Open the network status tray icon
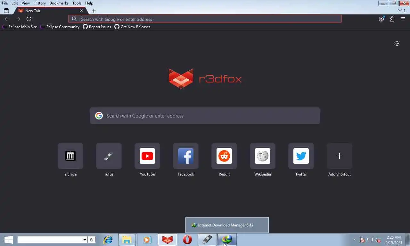The height and width of the screenshot is (246, 410). (x=370, y=240)
